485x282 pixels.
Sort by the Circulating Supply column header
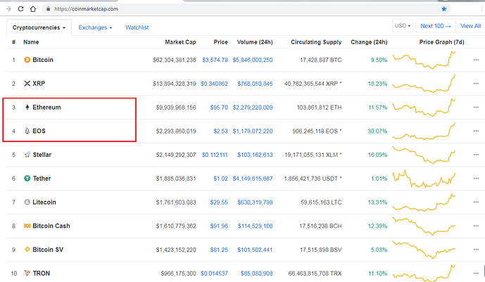316,42
